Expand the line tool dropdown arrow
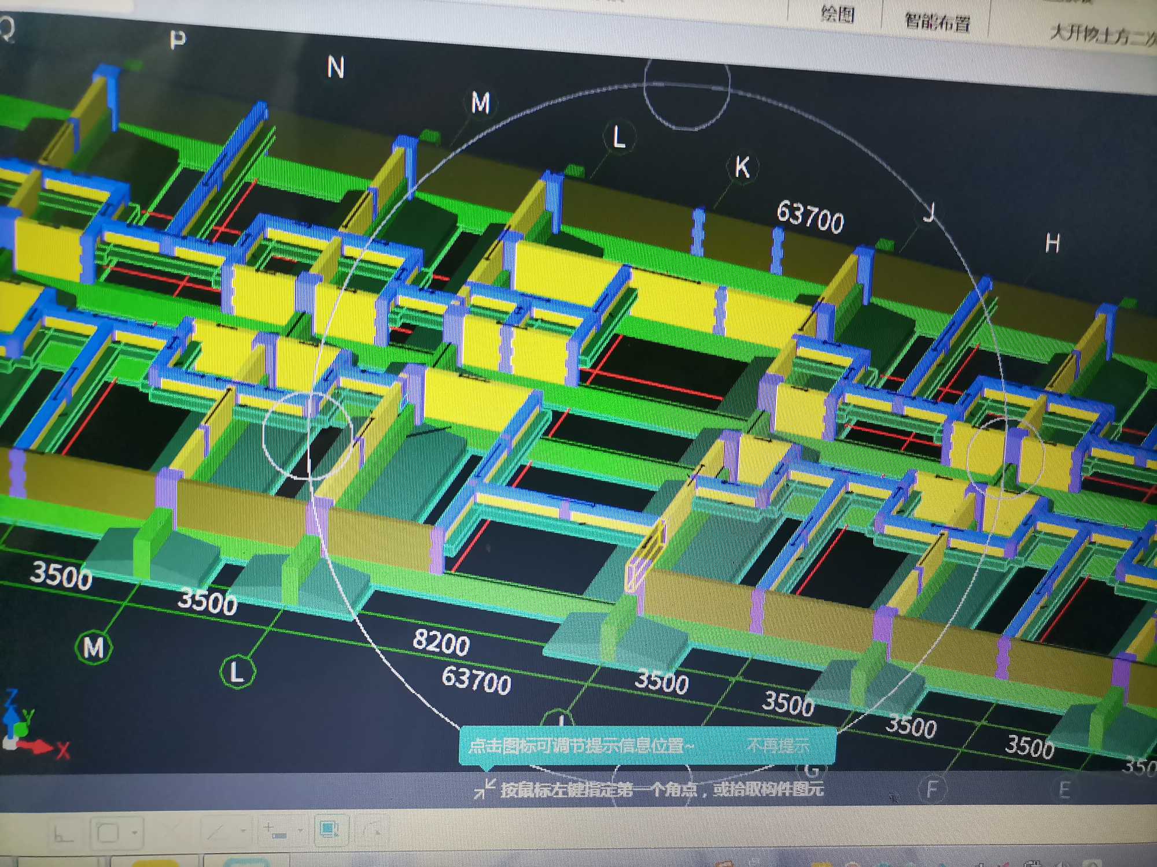The image size is (1157, 867). [x=243, y=831]
